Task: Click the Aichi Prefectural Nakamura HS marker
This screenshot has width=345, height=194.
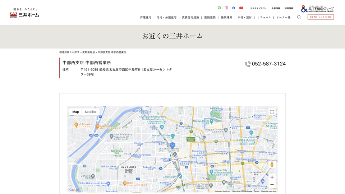Action: 111,137
